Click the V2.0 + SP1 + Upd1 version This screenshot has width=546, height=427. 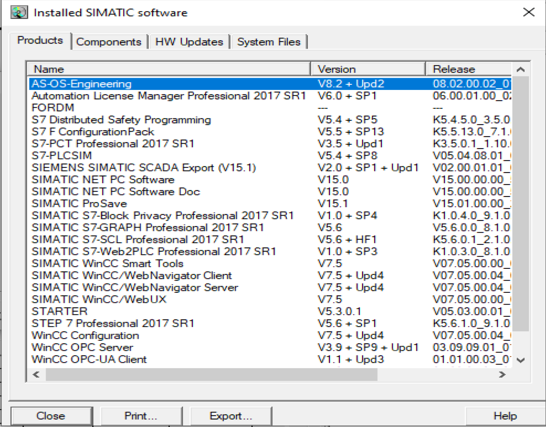[368, 168]
